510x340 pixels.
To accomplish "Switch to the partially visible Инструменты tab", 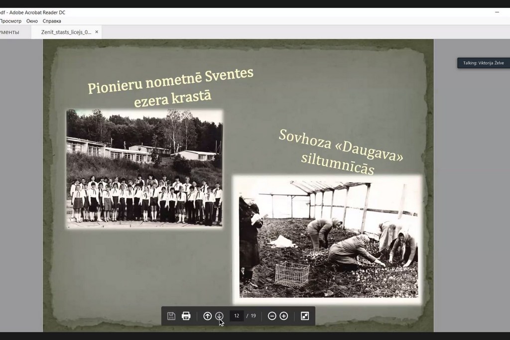I will pyautogui.click(x=10, y=32).
